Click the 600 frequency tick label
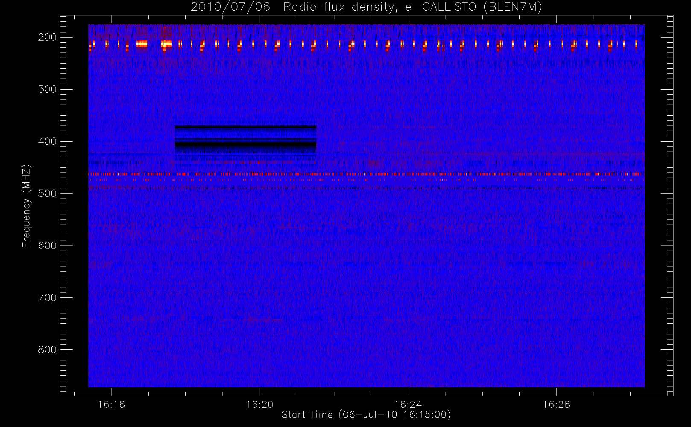The width and height of the screenshot is (691, 427). 47,246
